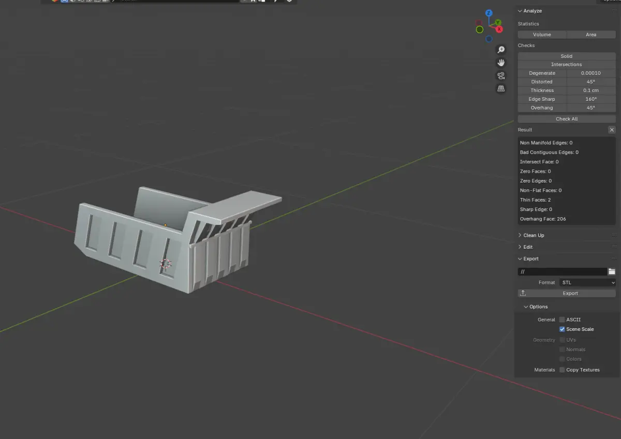Click the green Y axis gizmo circle
Image resolution: width=621 pixels, height=439 pixels.
(x=497, y=23)
